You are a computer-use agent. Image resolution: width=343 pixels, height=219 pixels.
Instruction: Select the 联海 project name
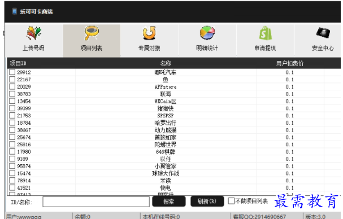tap(166, 94)
